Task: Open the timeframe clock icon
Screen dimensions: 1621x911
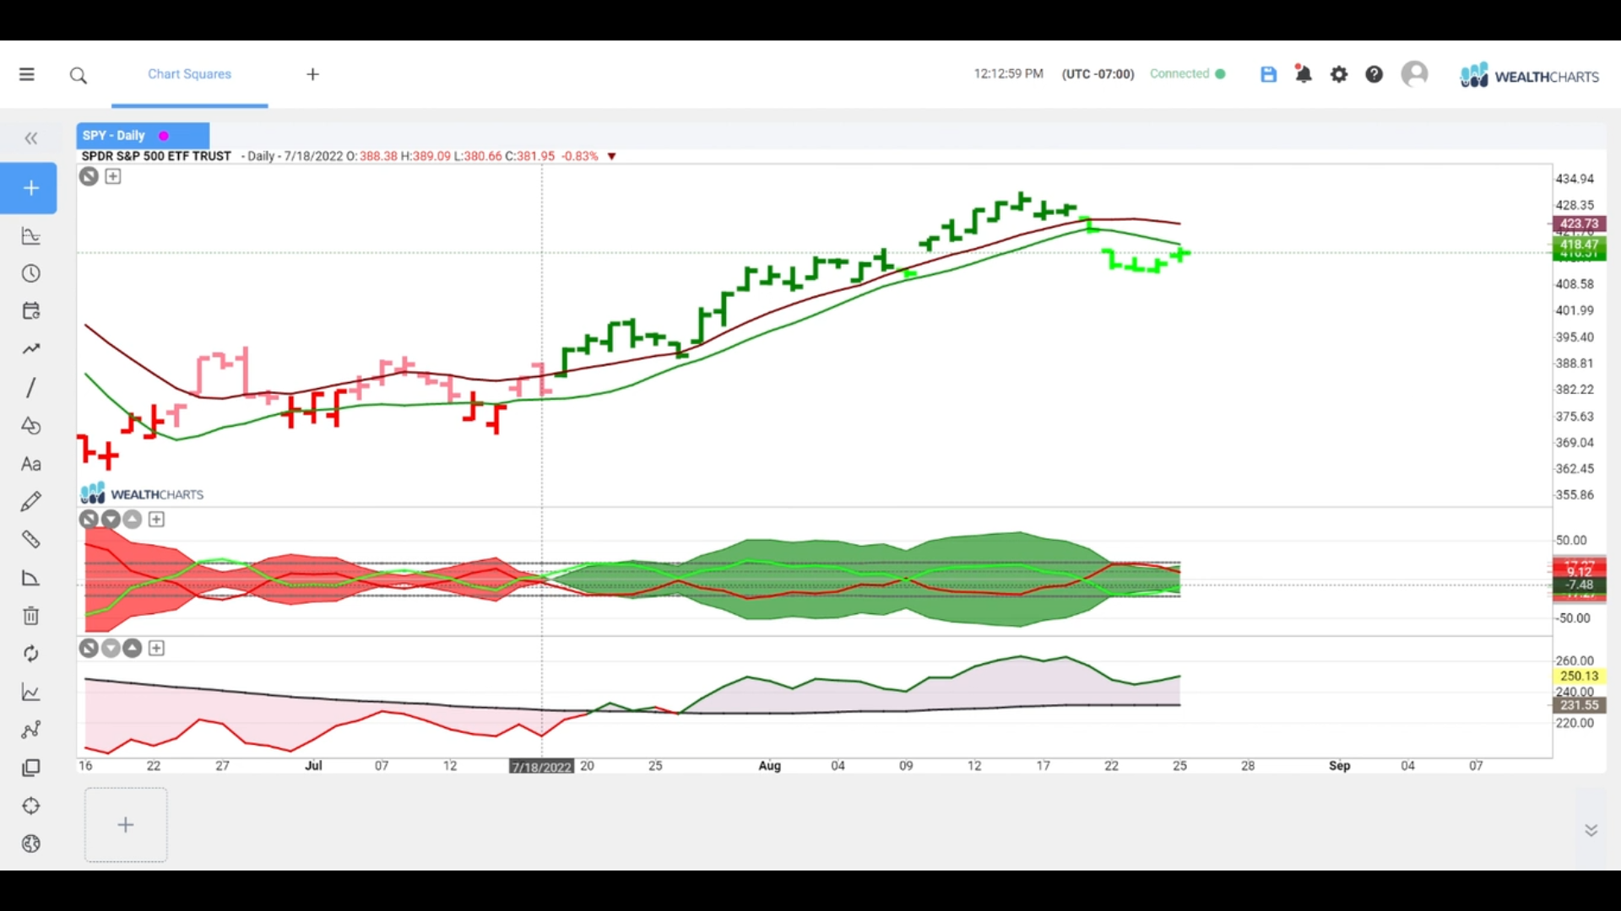Action: coord(31,274)
